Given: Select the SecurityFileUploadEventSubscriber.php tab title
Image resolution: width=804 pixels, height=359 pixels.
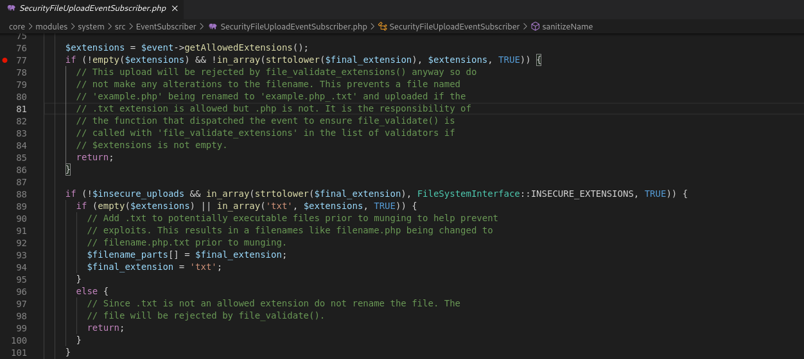Looking at the screenshot, I should (92, 8).
